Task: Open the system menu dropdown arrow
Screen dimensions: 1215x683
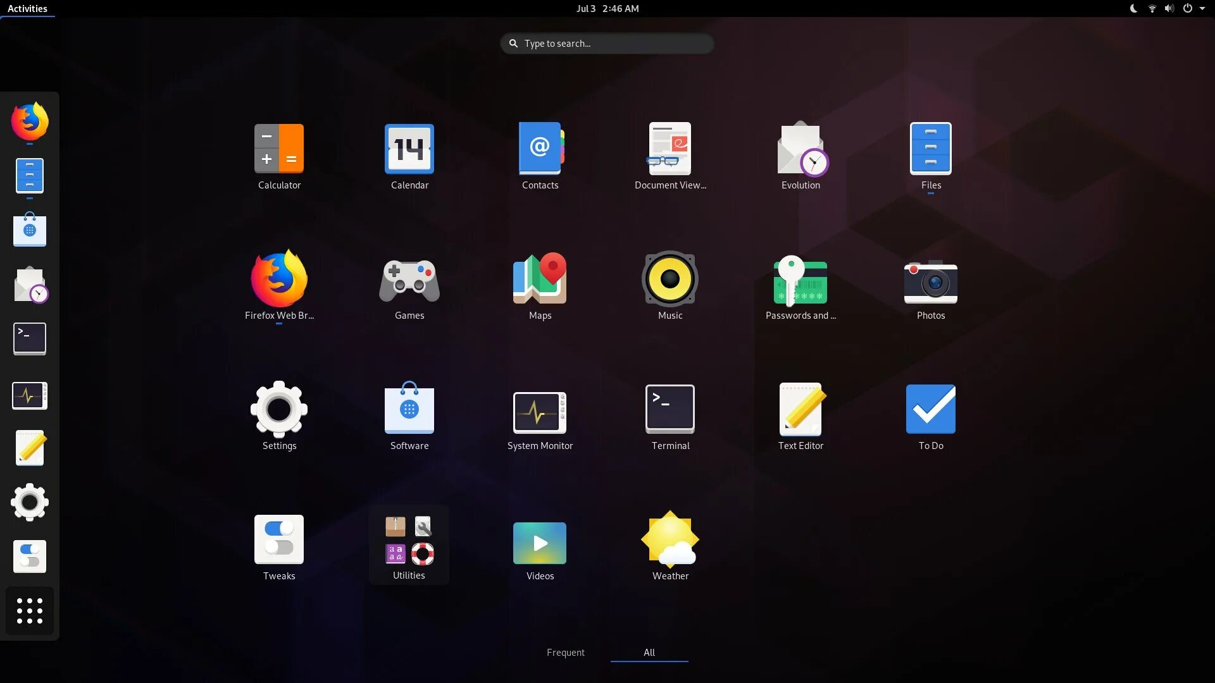Action: (1202, 9)
